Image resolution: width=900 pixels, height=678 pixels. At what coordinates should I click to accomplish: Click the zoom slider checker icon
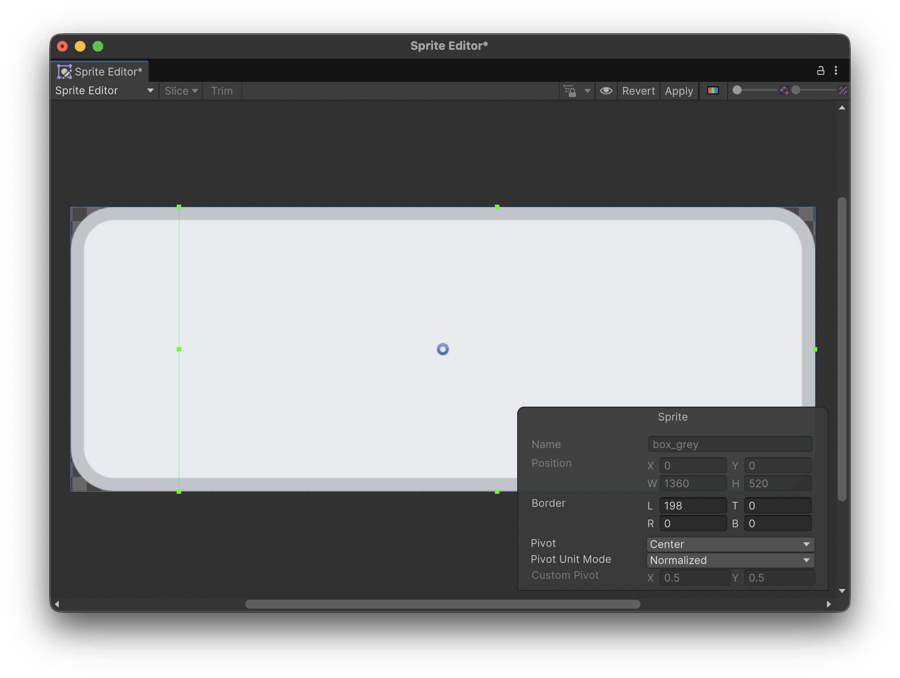tap(784, 90)
